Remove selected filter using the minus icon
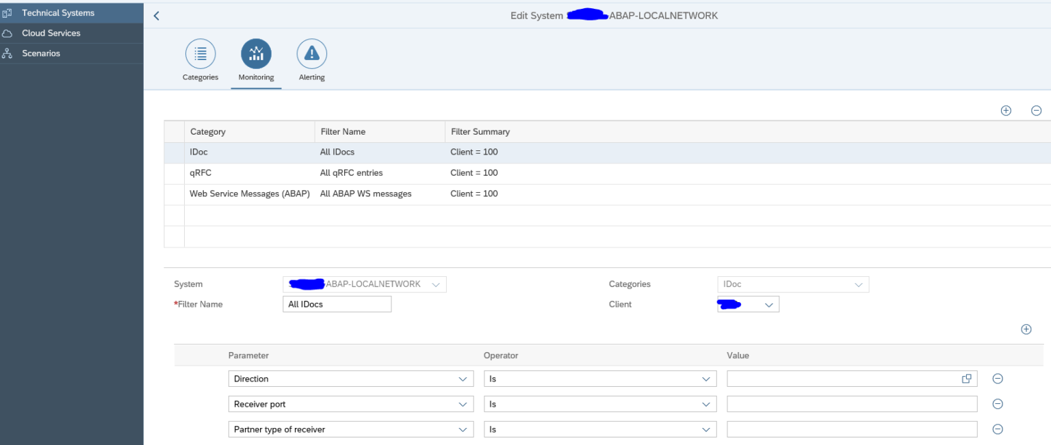1051x445 pixels. (1036, 110)
